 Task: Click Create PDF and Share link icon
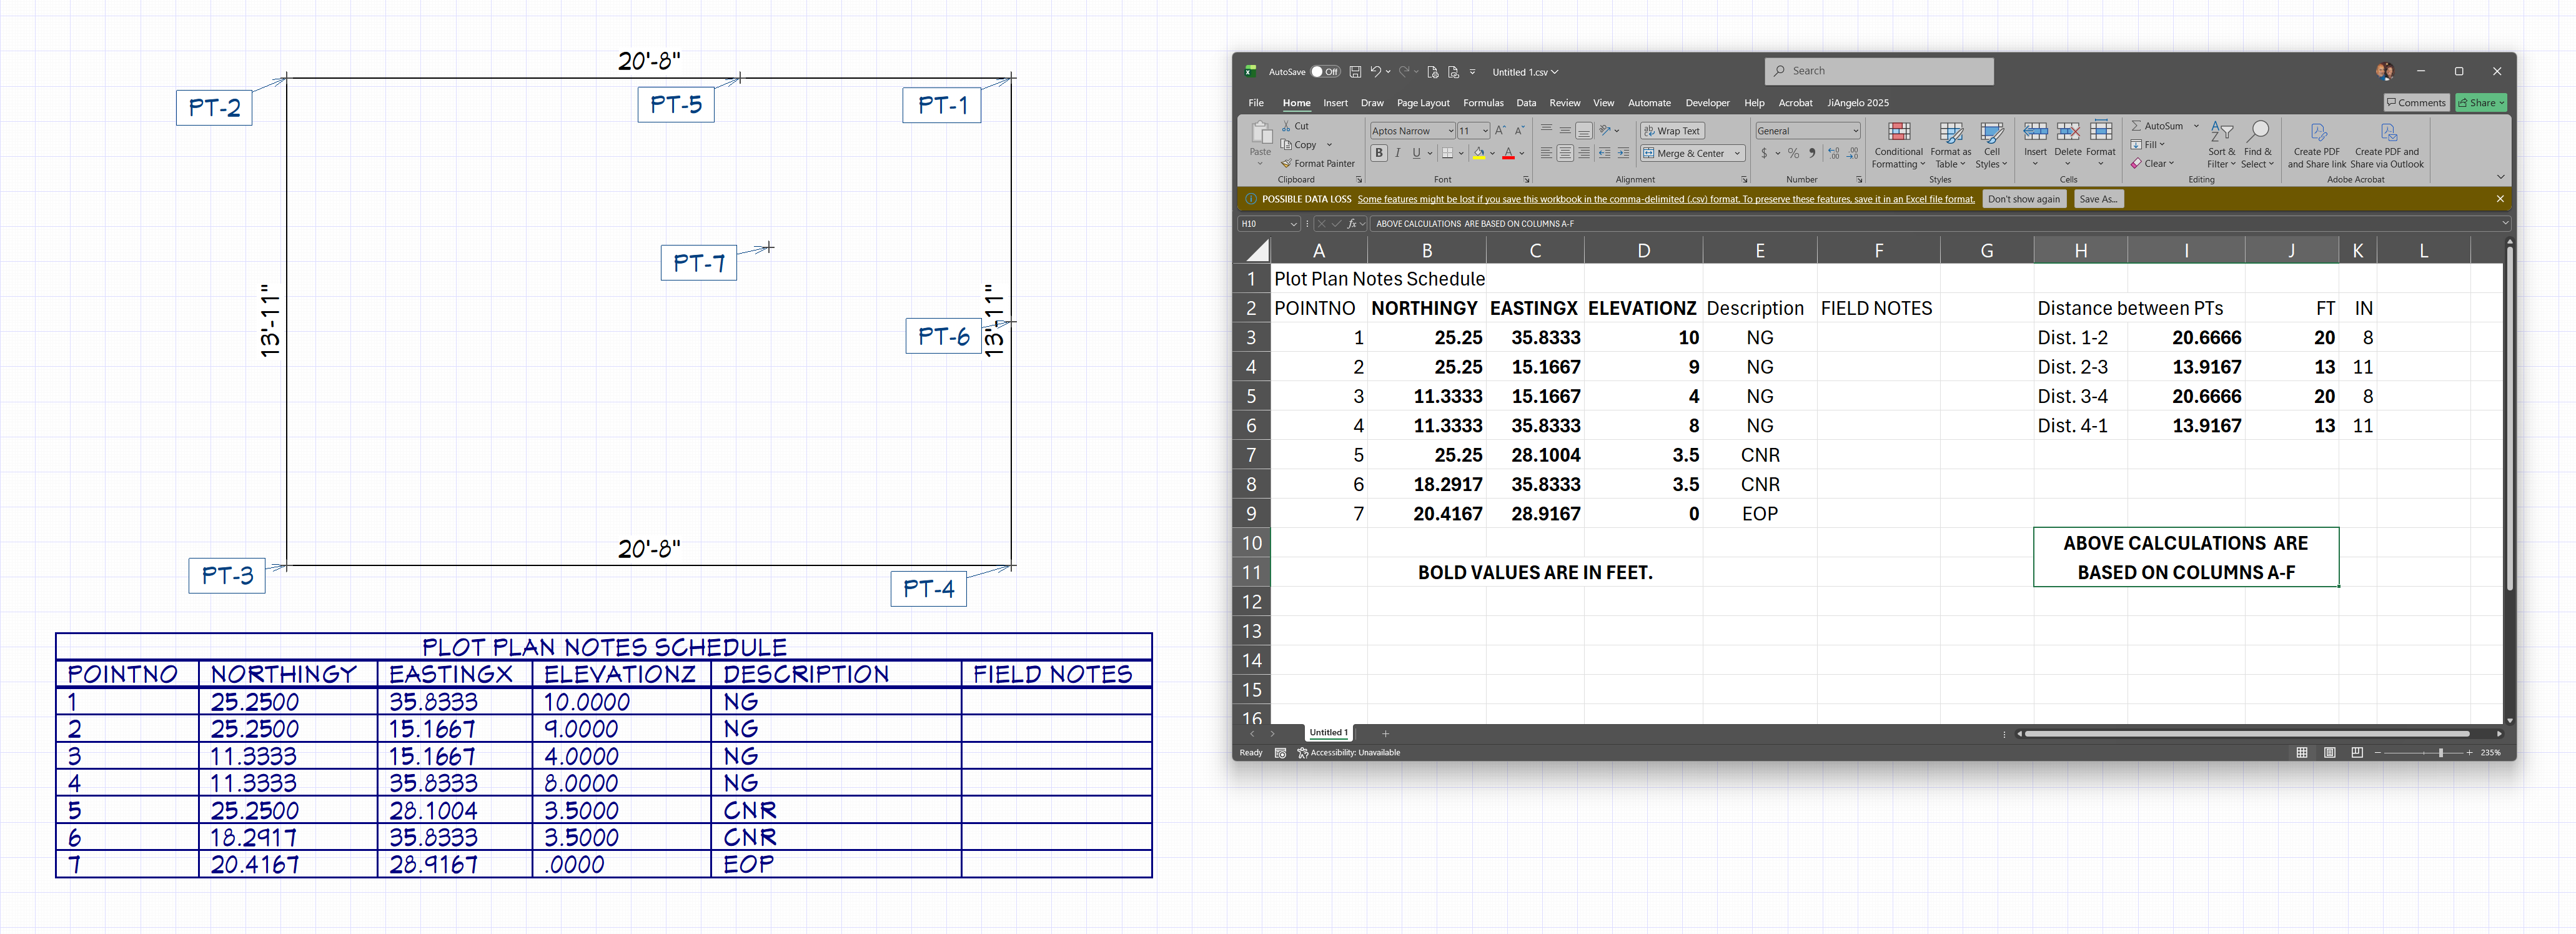point(2318,133)
